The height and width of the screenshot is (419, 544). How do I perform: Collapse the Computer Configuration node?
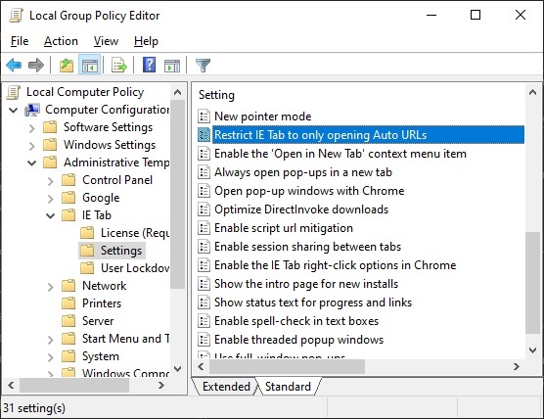pyautogui.click(x=13, y=111)
